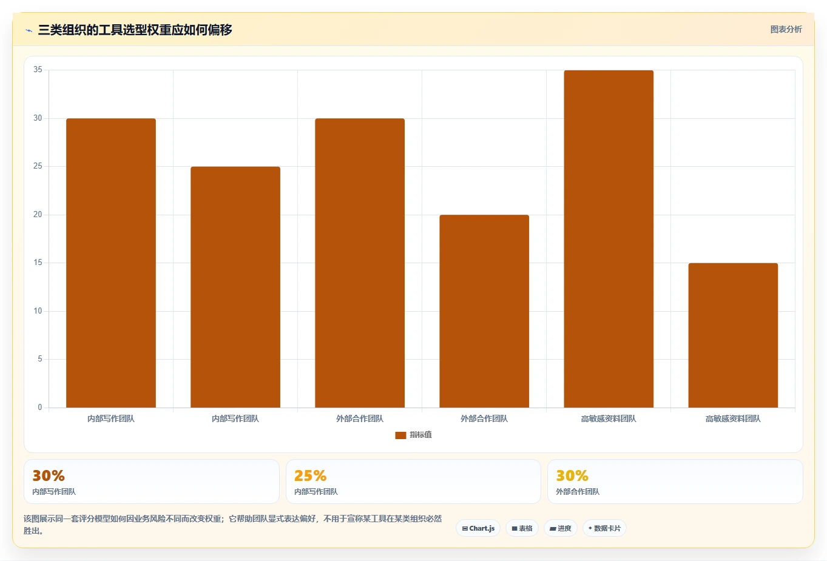Screen dimensions: 827x561
Task: Click the 进度 chip
Action: [561, 528]
